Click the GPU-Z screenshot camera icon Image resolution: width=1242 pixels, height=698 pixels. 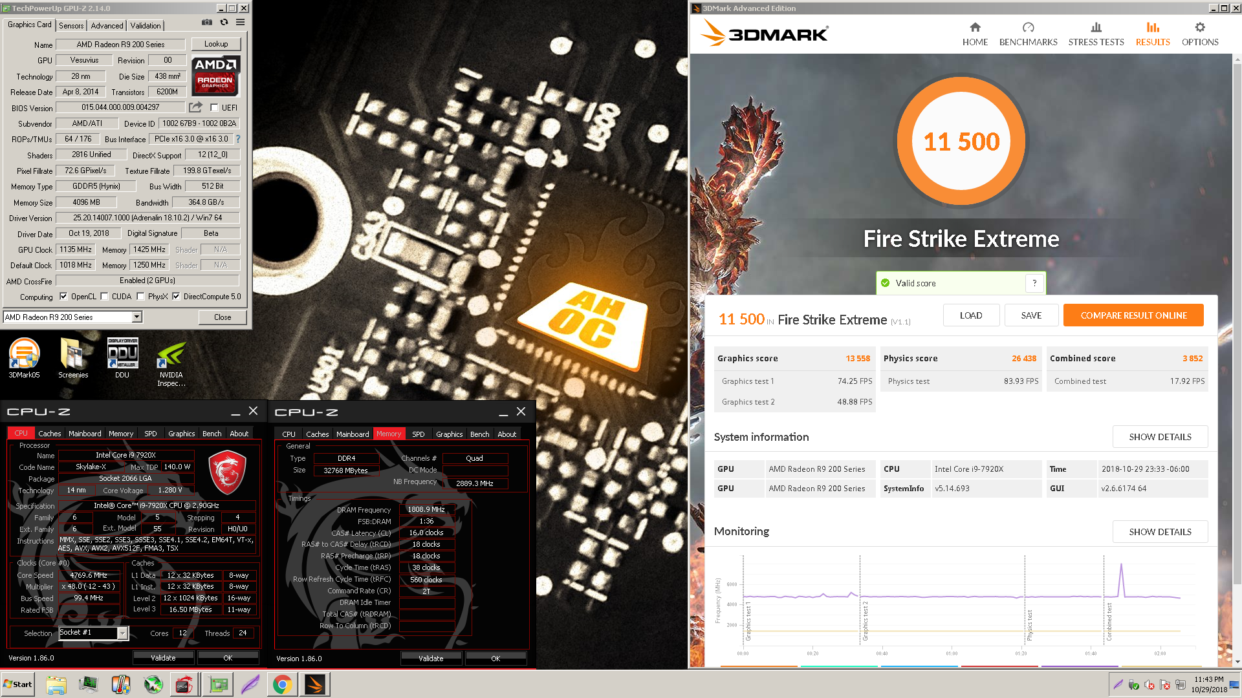pyautogui.click(x=207, y=22)
